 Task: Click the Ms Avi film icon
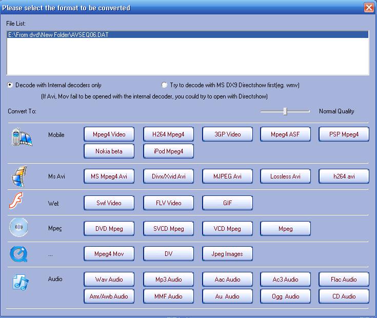[x=19, y=176]
